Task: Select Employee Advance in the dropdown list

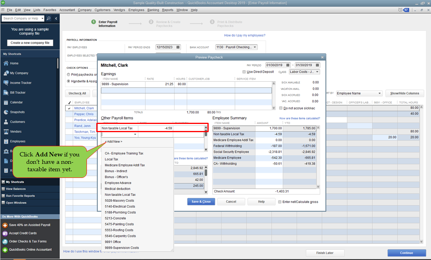Action: pyautogui.click(x=118, y=183)
